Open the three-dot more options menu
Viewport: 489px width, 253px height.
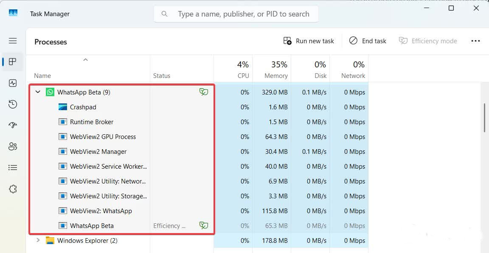(475, 41)
